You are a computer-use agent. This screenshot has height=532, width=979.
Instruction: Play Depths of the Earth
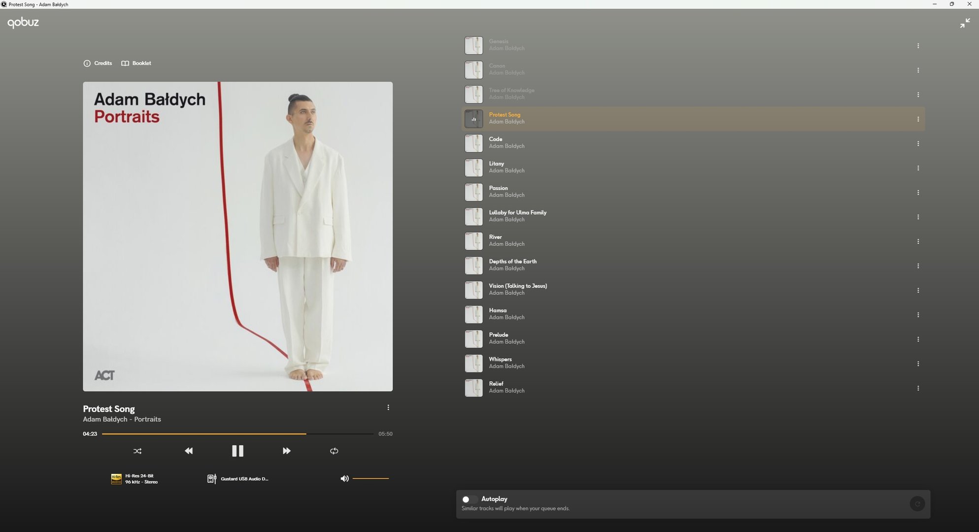point(693,266)
